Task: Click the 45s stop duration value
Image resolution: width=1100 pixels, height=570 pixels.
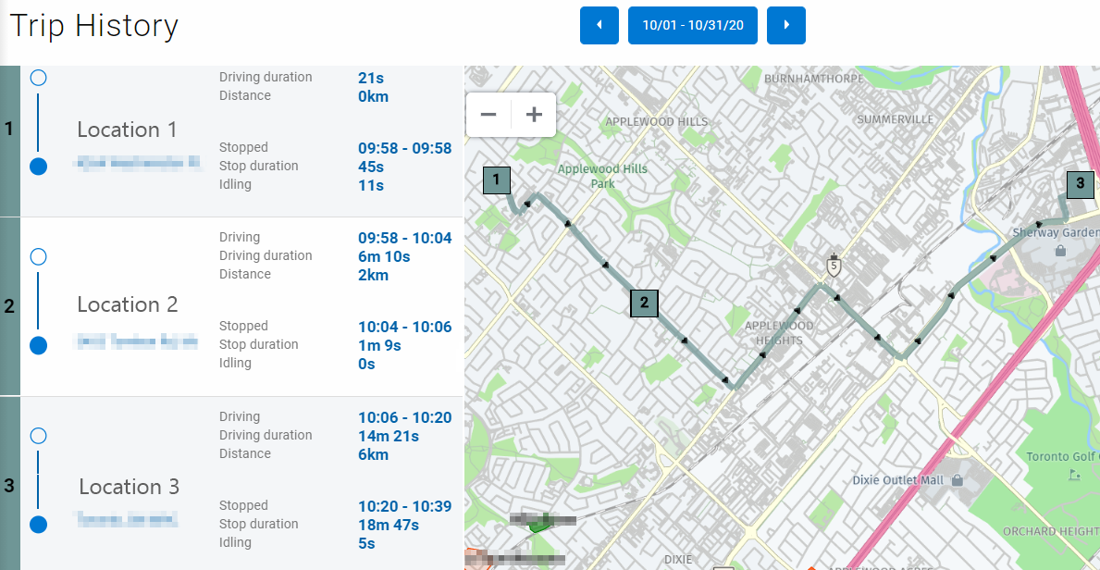Action: (x=371, y=167)
